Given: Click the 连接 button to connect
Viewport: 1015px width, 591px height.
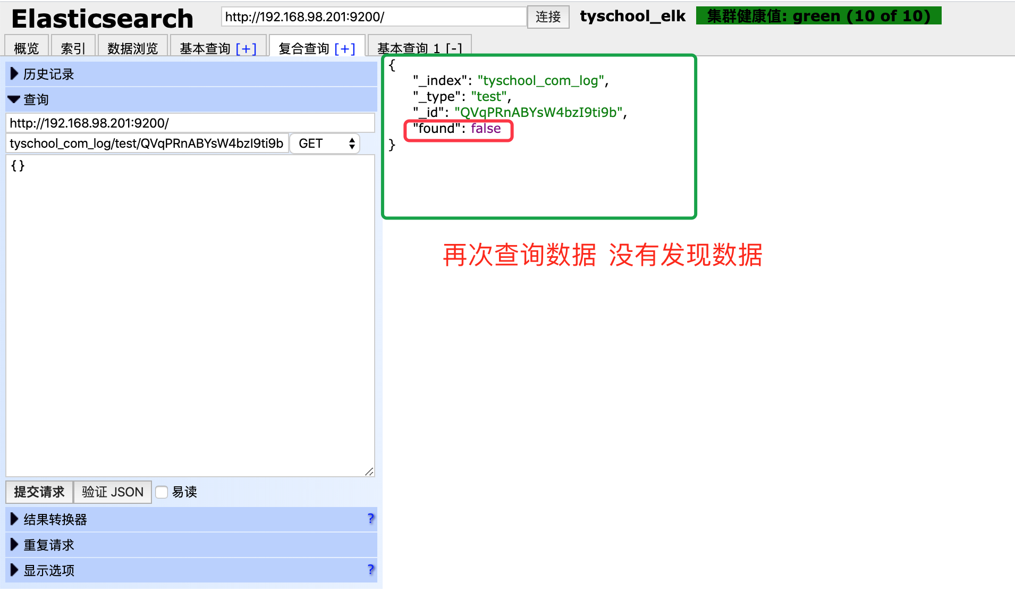Looking at the screenshot, I should pos(548,16).
